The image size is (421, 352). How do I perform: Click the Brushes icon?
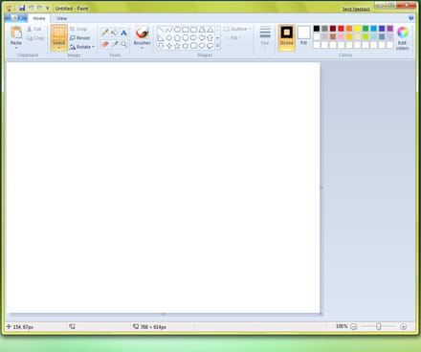[x=142, y=33]
